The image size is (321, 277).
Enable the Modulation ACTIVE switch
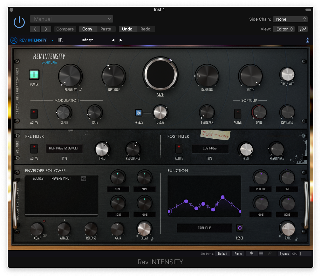pyautogui.click(x=34, y=114)
